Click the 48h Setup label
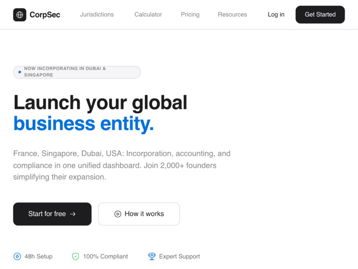 coord(38,256)
